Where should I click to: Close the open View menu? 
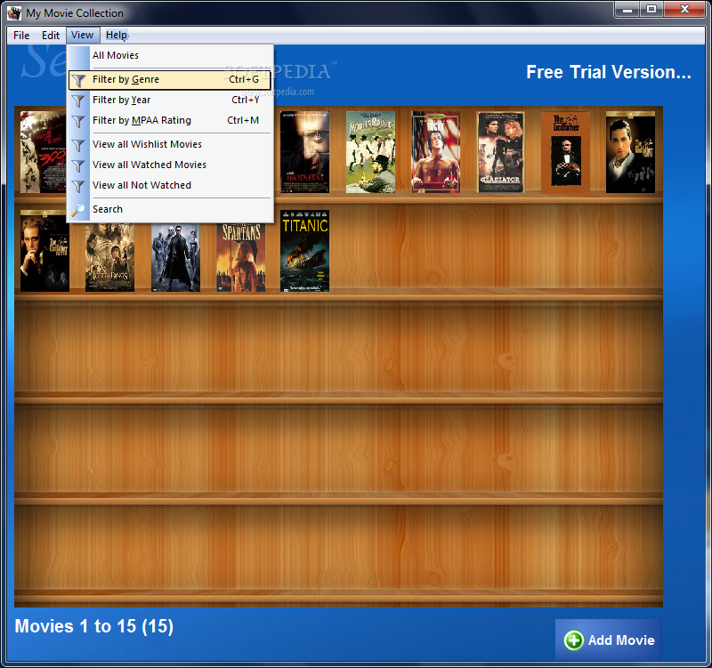pos(82,35)
